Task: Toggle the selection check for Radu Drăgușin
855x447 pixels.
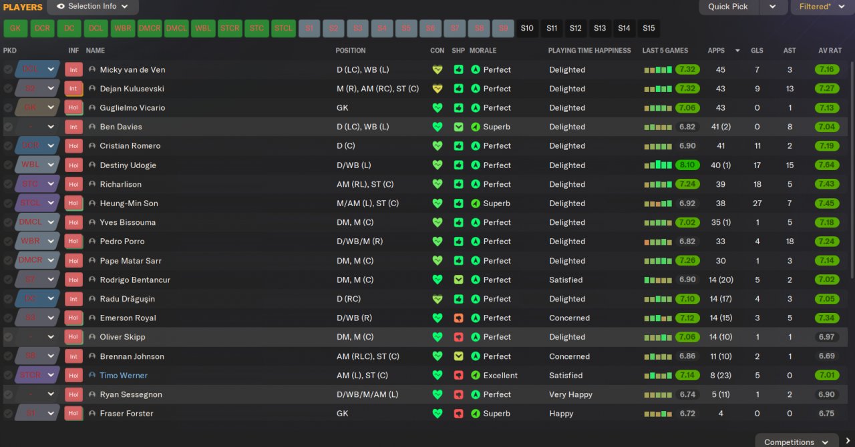Action: [x=7, y=299]
